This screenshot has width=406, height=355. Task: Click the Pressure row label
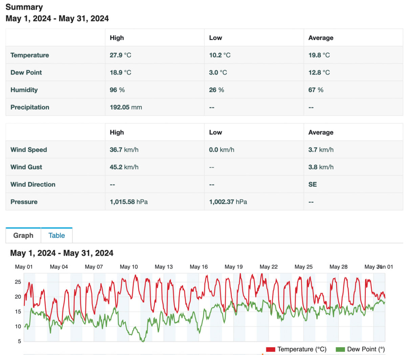[24, 202]
